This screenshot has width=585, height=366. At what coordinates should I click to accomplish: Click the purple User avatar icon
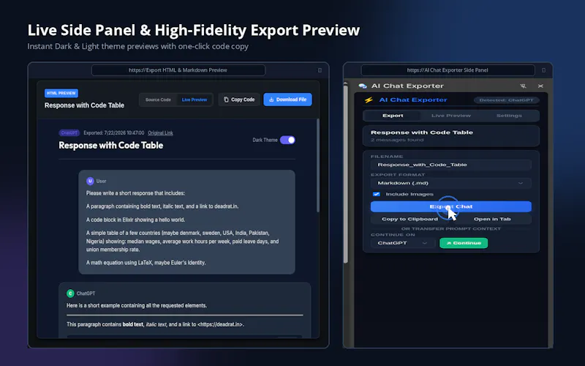pos(90,181)
